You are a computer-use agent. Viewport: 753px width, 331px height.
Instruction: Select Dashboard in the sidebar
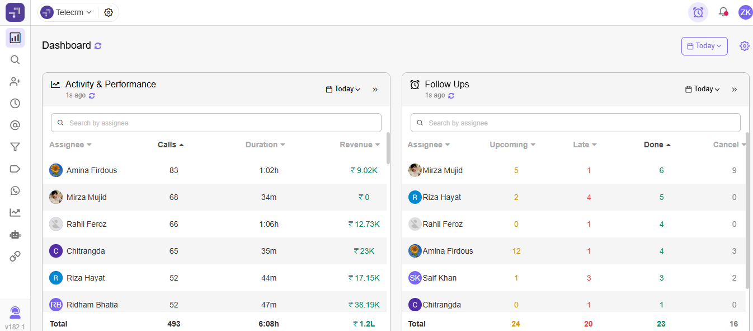pos(15,38)
